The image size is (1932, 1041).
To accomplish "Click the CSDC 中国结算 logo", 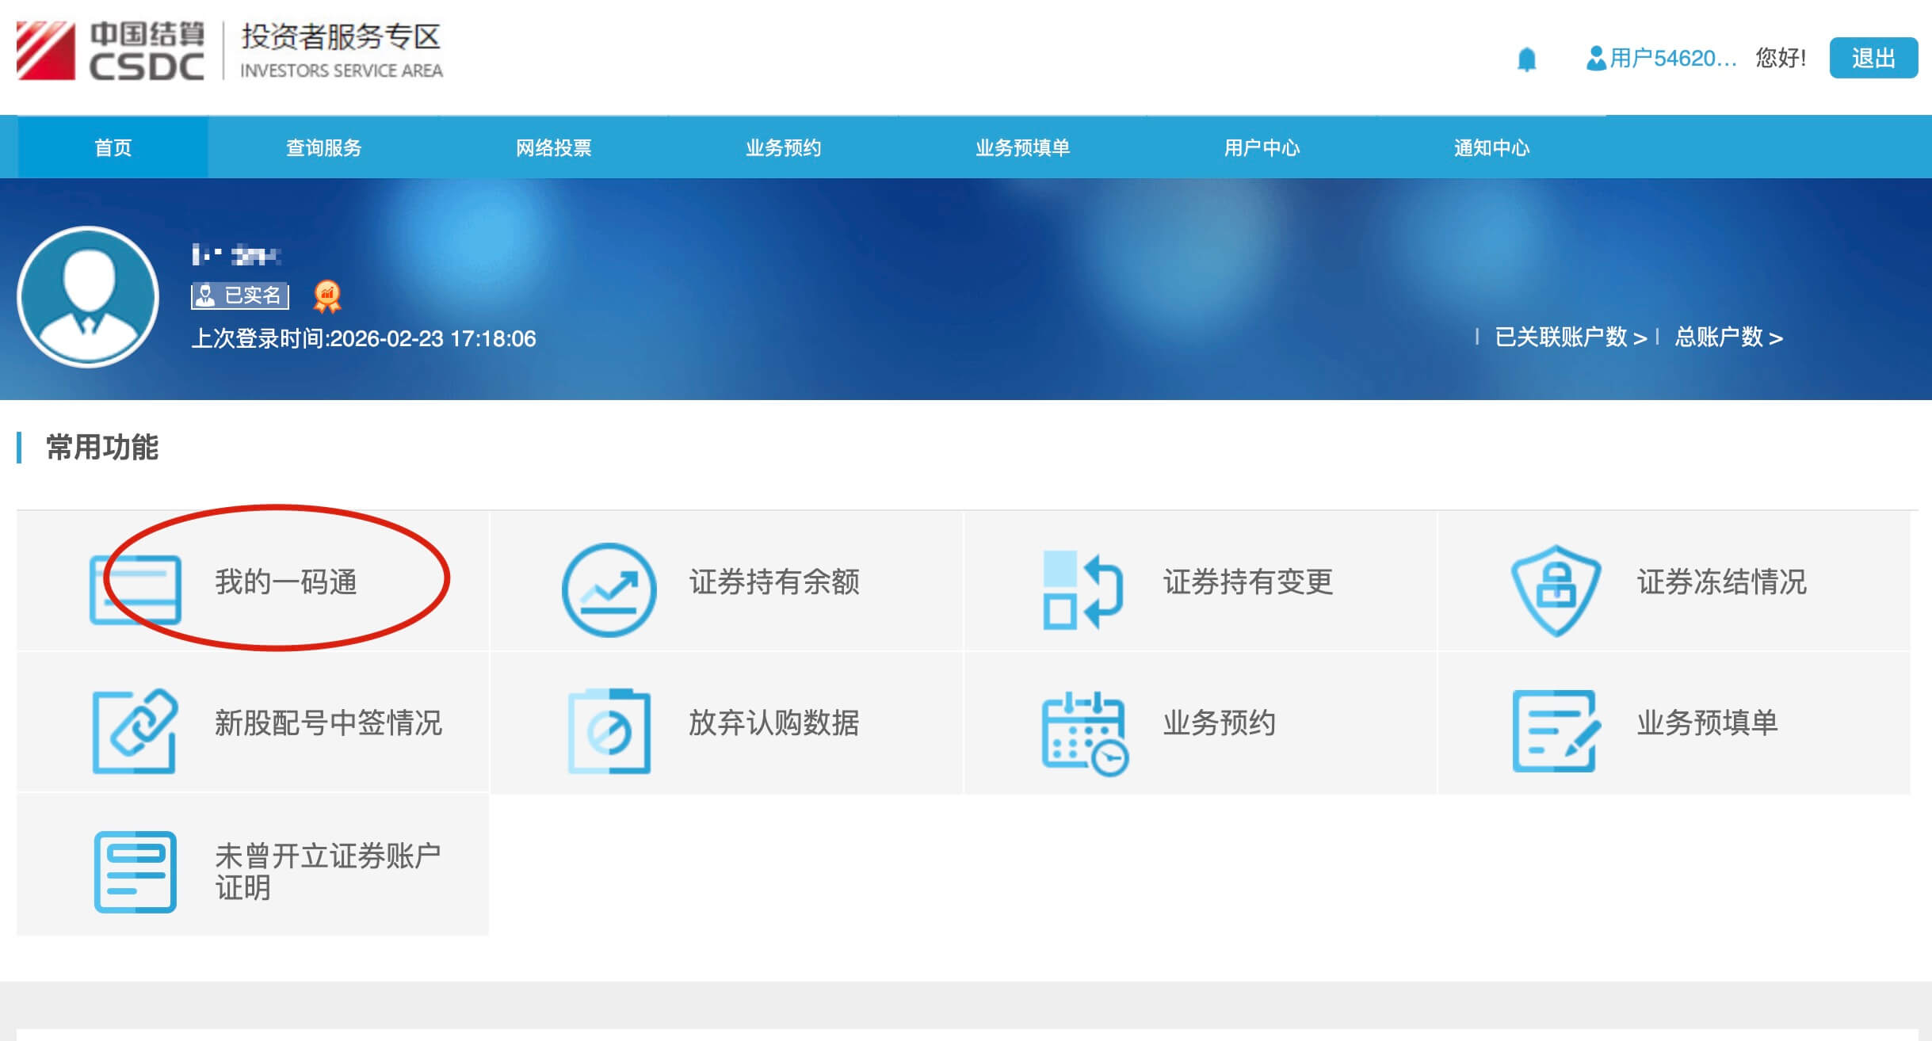I will pos(111,49).
